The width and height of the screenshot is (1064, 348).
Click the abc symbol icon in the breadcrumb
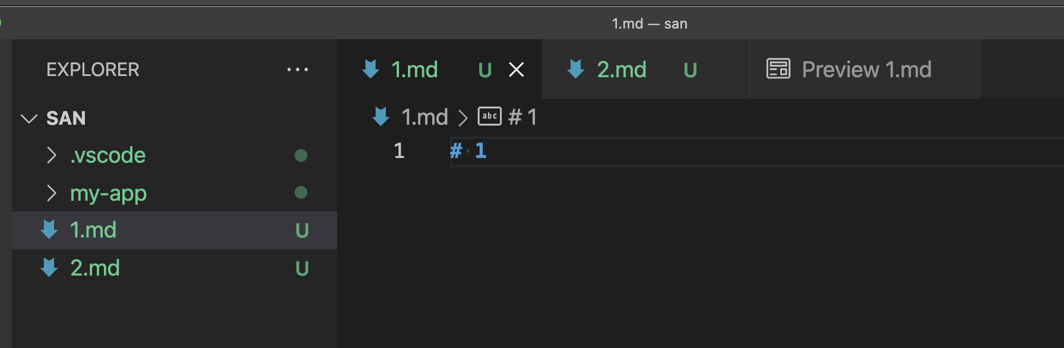click(489, 116)
